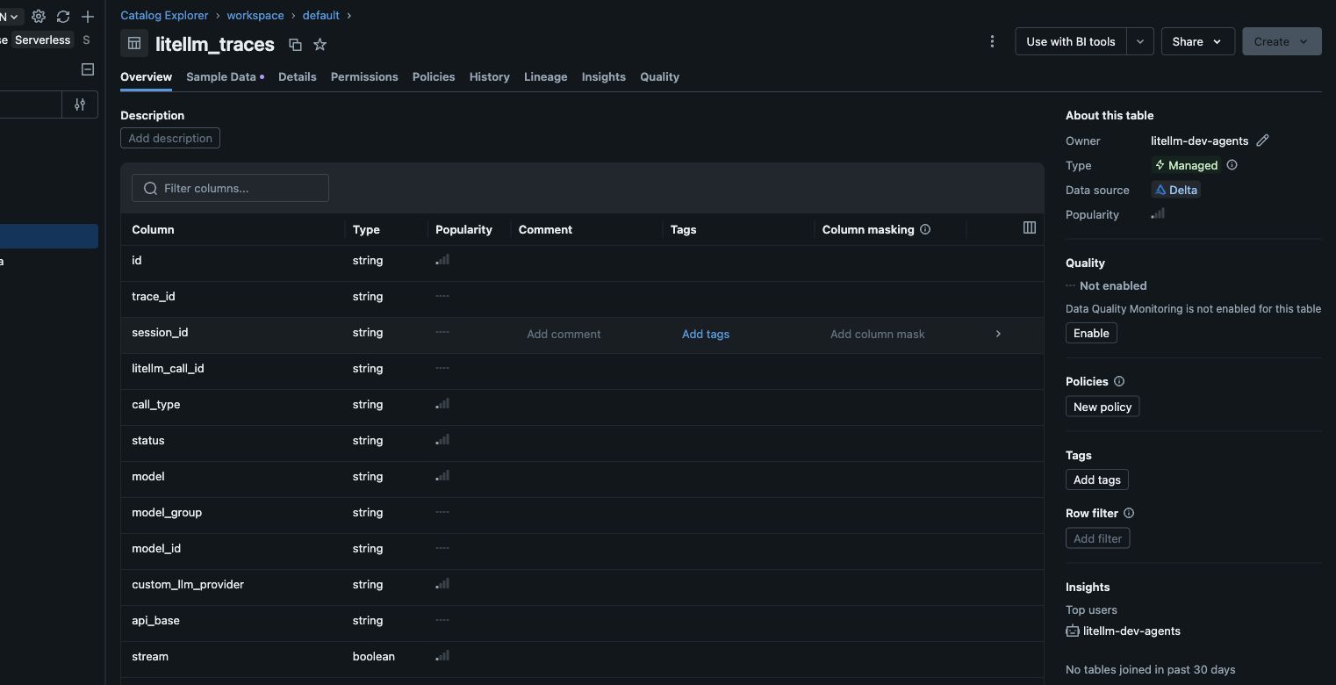Add tags to session_id column
The height and width of the screenshot is (685, 1336).
[x=706, y=334]
